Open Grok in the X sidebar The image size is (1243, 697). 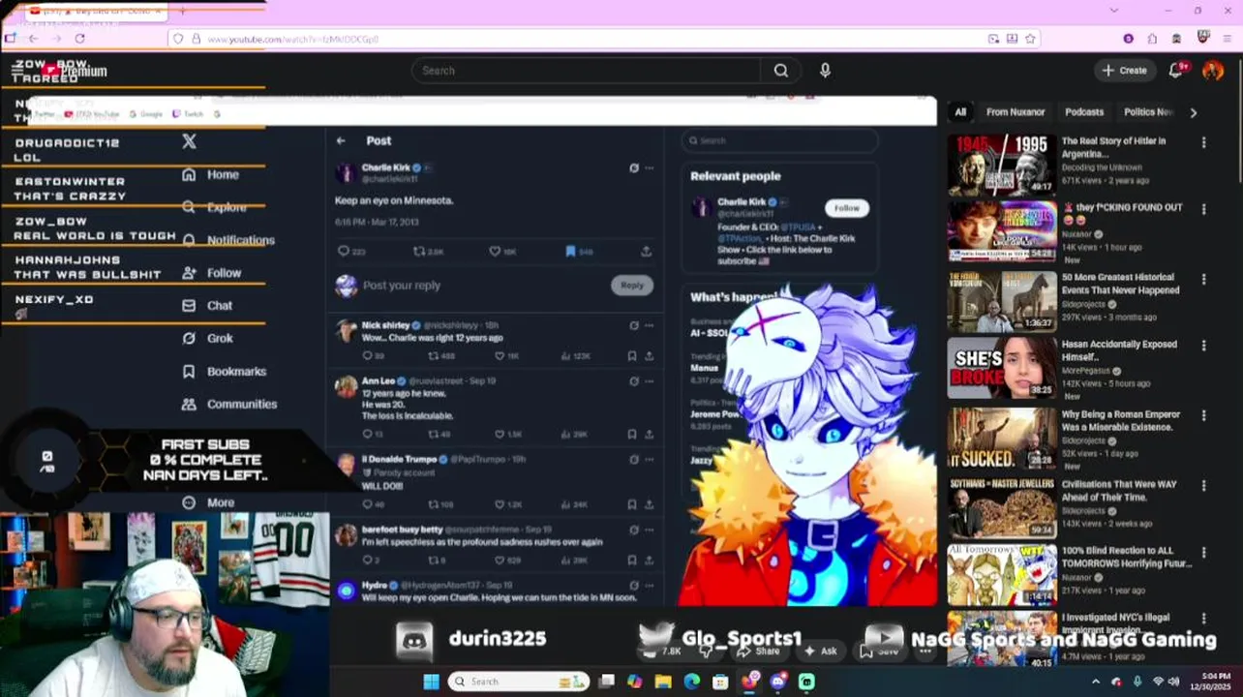[x=207, y=338]
